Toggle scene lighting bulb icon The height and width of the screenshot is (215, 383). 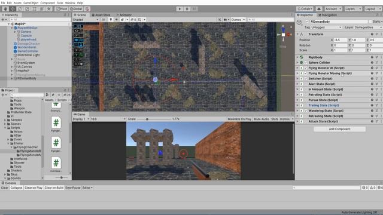[111, 20]
